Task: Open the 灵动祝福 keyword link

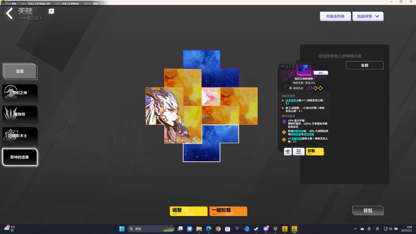Action: pos(309,134)
